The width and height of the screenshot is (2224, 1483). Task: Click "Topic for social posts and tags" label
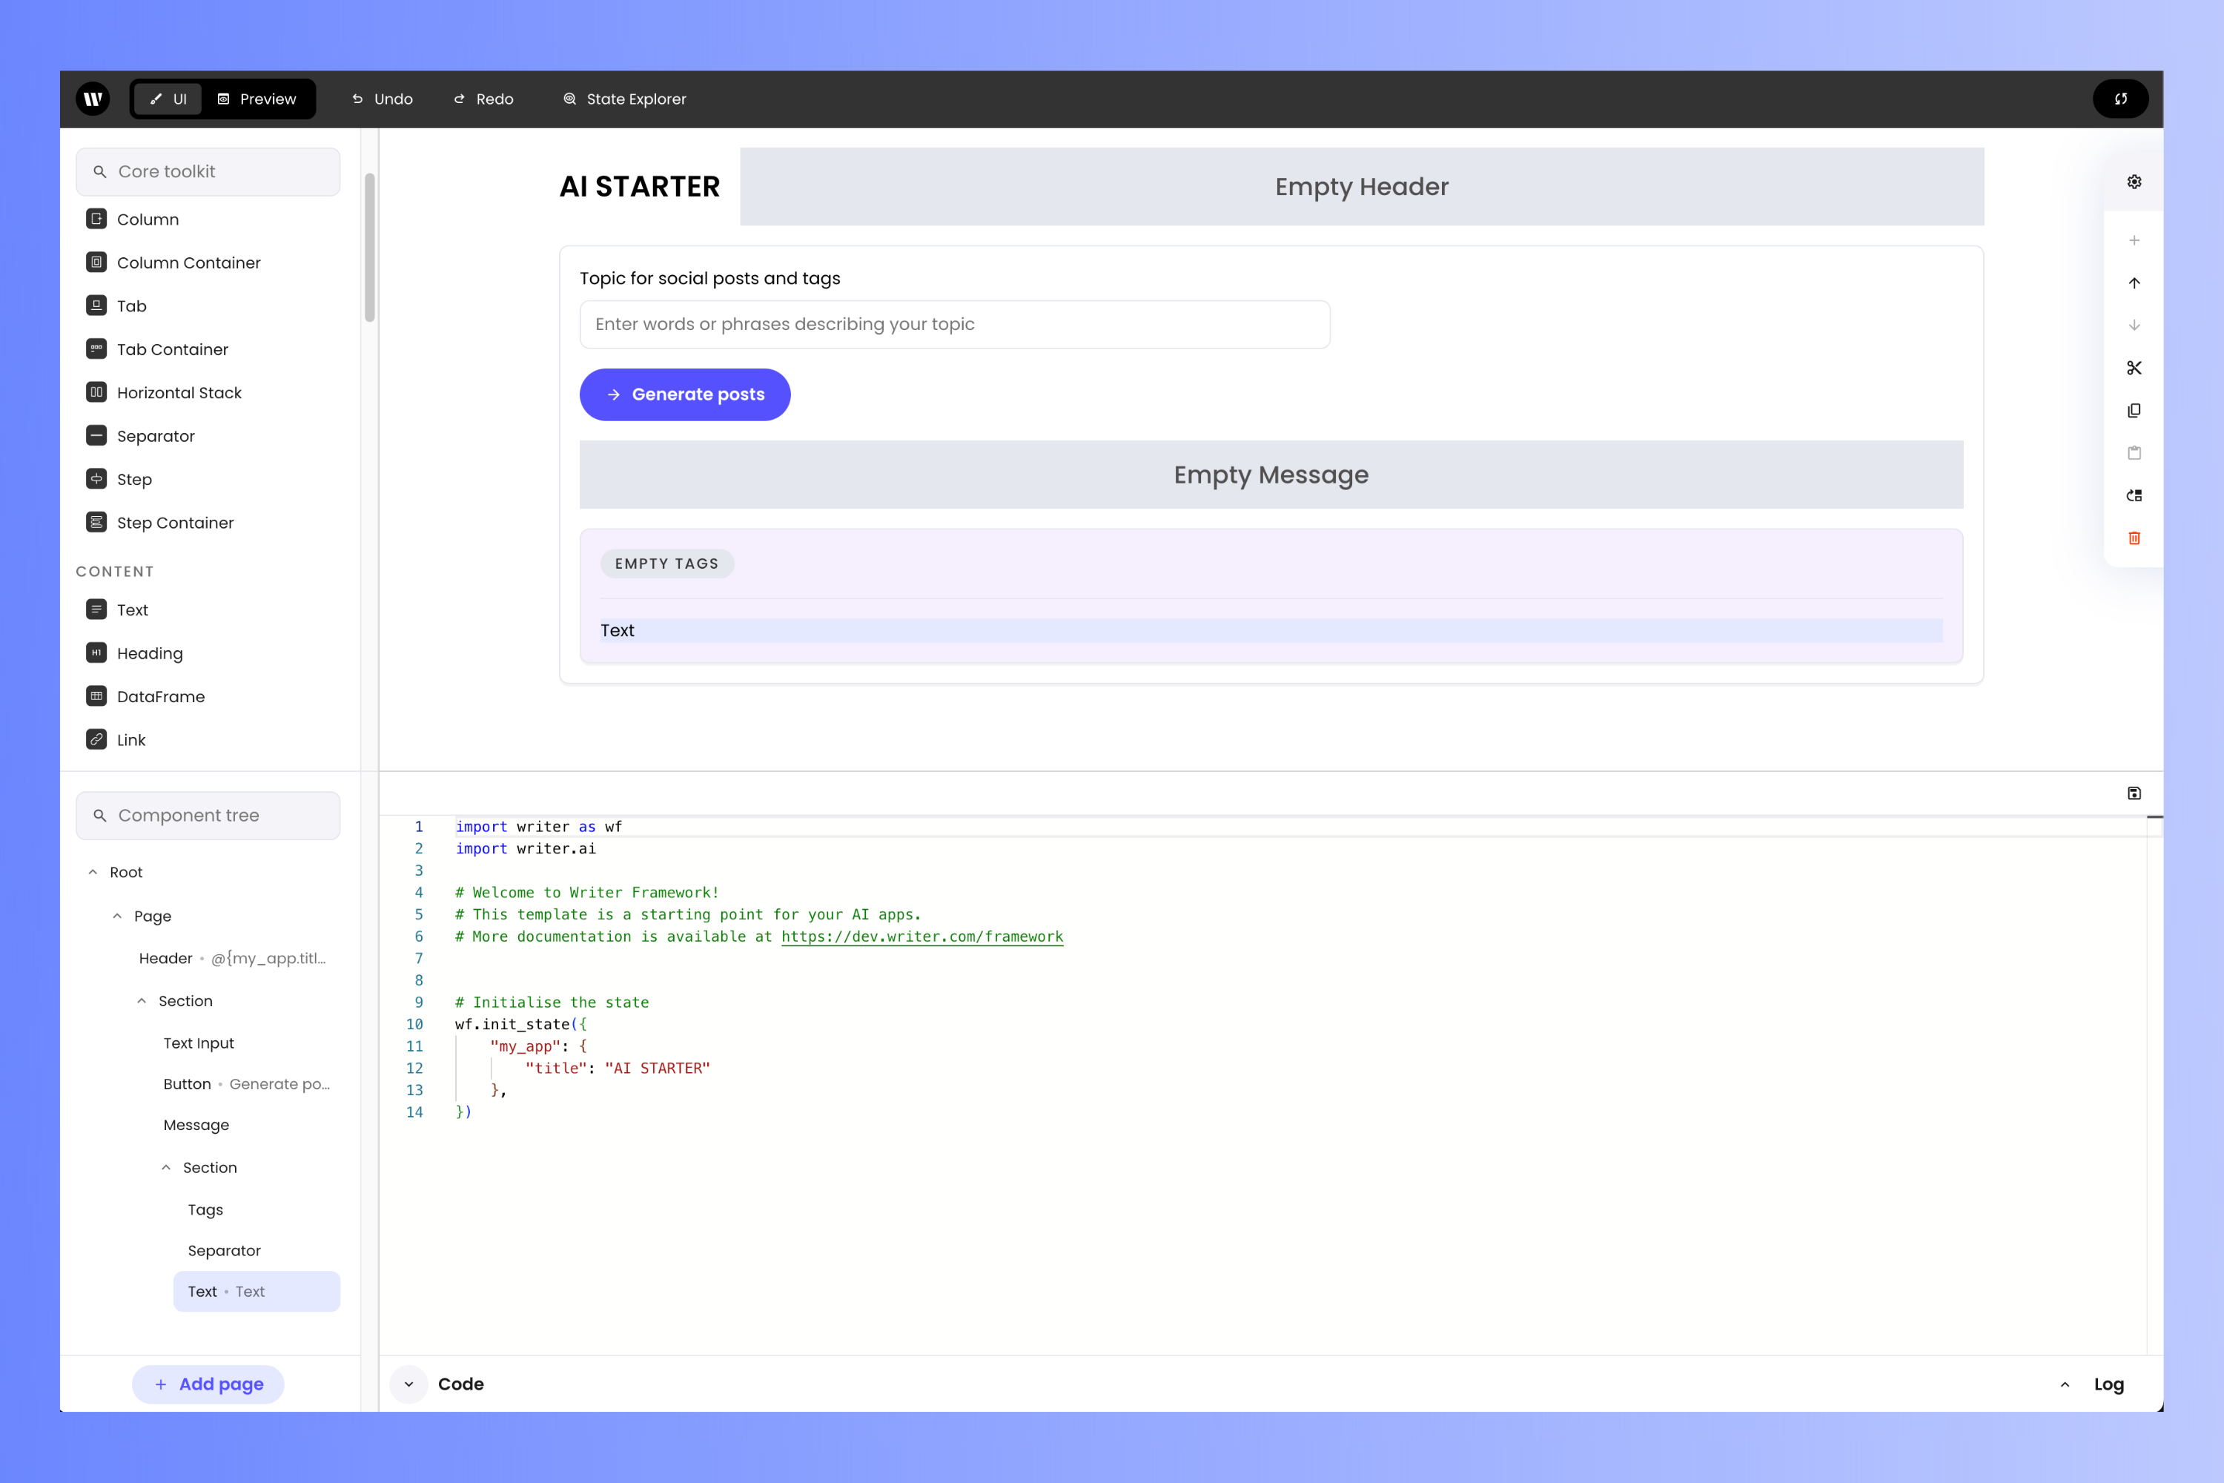pyautogui.click(x=709, y=278)
